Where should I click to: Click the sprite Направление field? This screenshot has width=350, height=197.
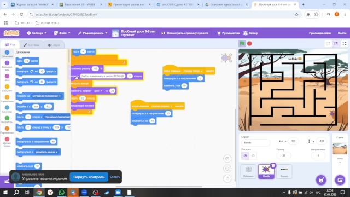tap(318, 155)
